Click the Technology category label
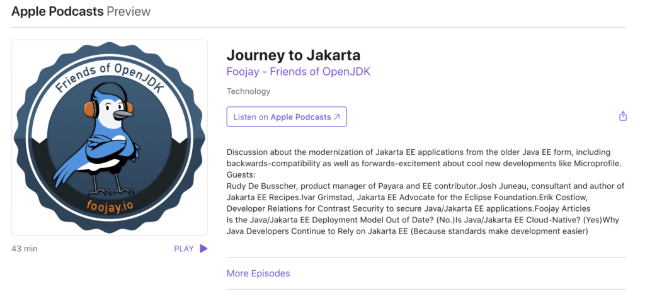 pos(248,91)
